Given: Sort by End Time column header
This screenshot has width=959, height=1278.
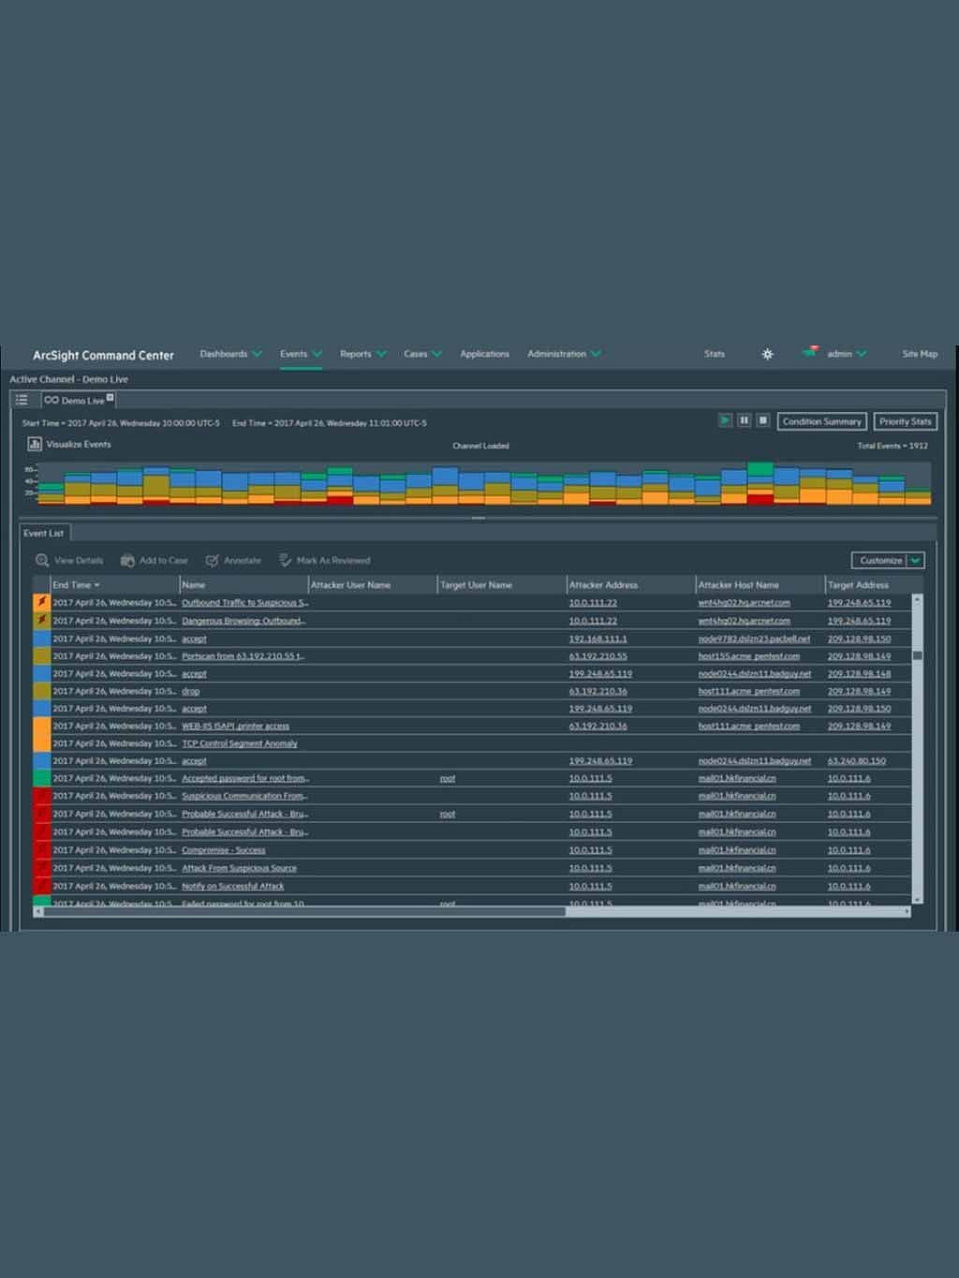Looking at the screenshot, I should pyautogui.click(x=72, y=584).
